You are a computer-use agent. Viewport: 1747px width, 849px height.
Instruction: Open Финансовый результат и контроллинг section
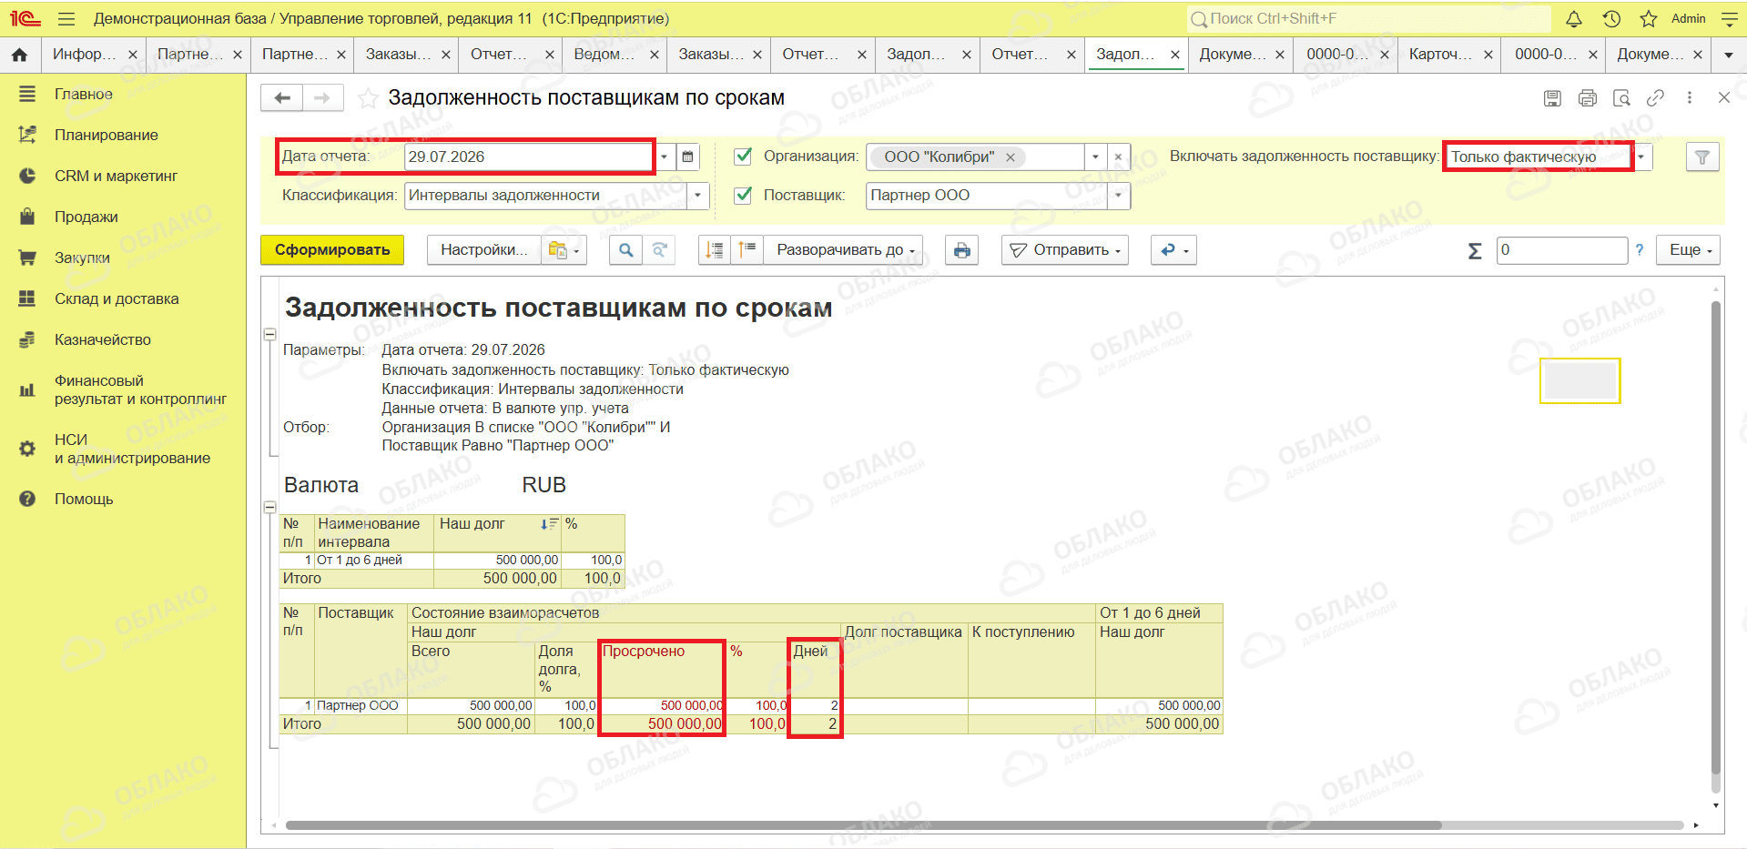click(141, 389)
